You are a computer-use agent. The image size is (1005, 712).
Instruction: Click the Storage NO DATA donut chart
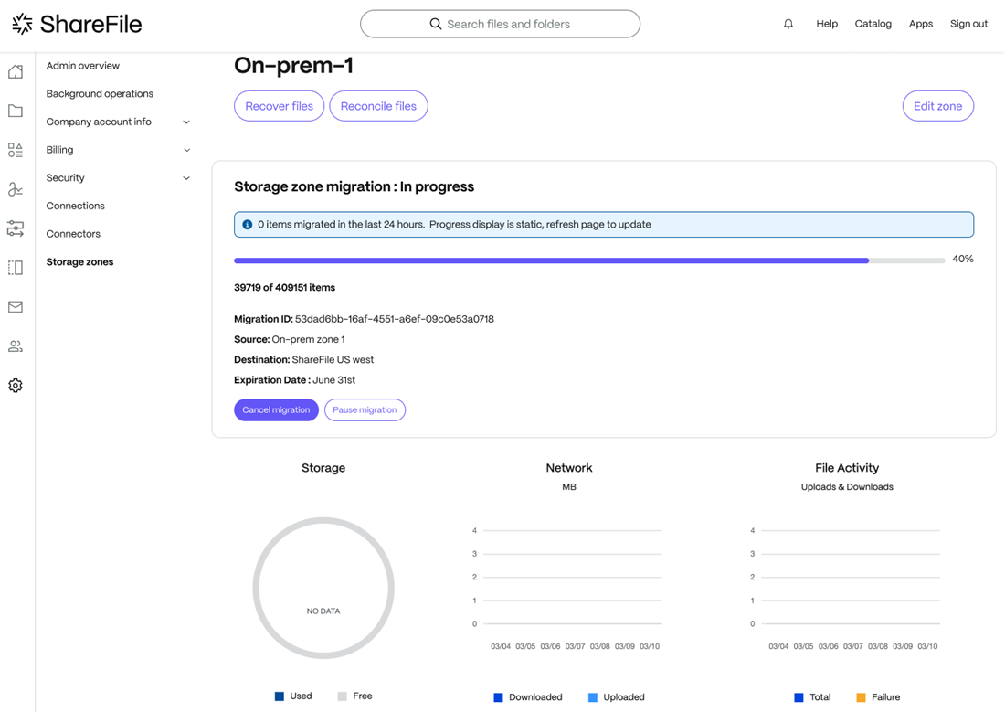click(323, 589)
